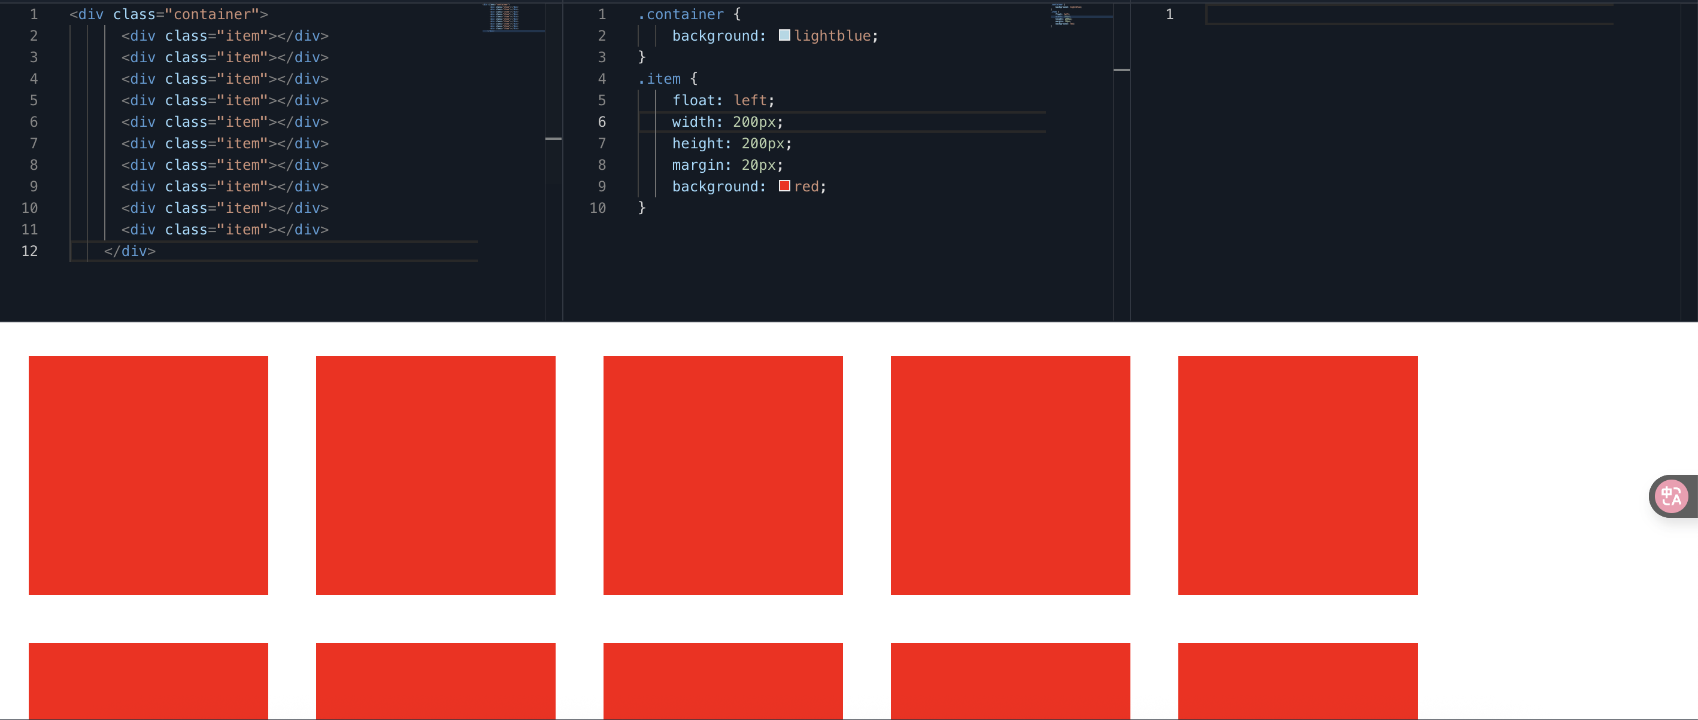Viewport: 1698px width, 720px height.
Task: Click the HTML editor vertical scrollbar marker
Action: 553,139
